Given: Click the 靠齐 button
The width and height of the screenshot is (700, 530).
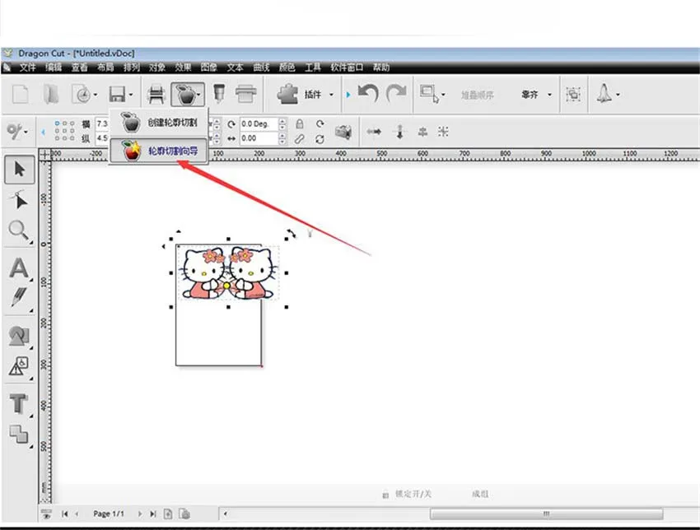Looking at the screenshot, I should tap(530, 95).
